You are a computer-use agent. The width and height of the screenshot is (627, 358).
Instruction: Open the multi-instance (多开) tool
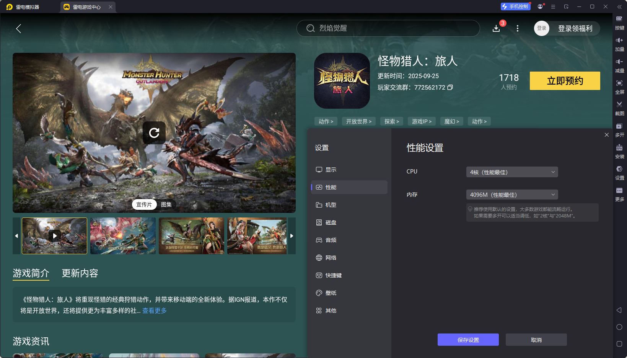pos(619,126)
